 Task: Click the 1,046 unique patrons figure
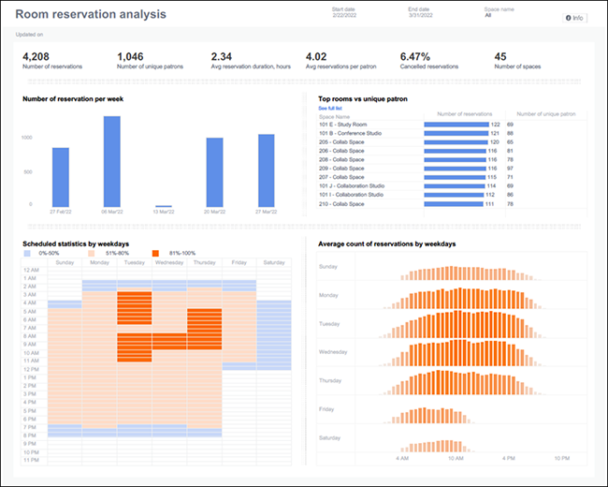pos(130,57)
